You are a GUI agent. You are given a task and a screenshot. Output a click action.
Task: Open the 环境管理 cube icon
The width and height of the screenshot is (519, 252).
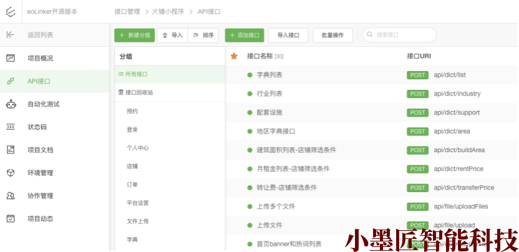click(x=11, y=173)
